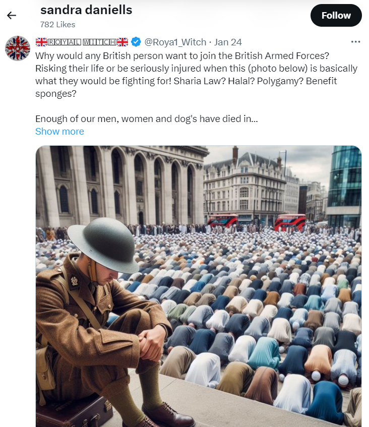Go back using the left arrow
The width and height of the screenshot is (369, 427).
[12, 16]
